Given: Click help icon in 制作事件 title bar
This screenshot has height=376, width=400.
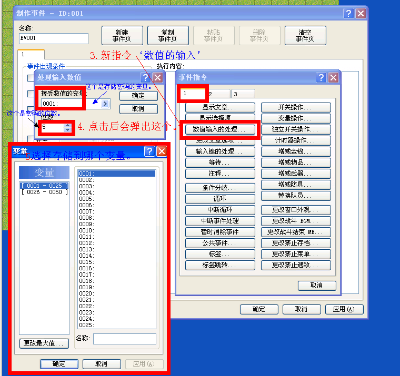Looking at the screenshot, I should pyautogui.click(x=348, y=13).
